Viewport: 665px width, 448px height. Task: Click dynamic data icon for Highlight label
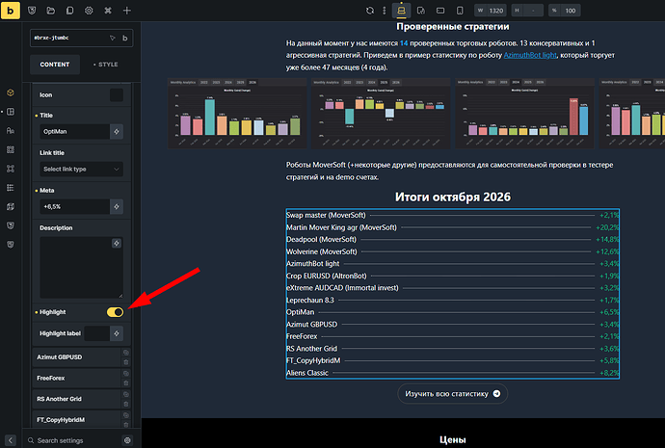(117, 333)
